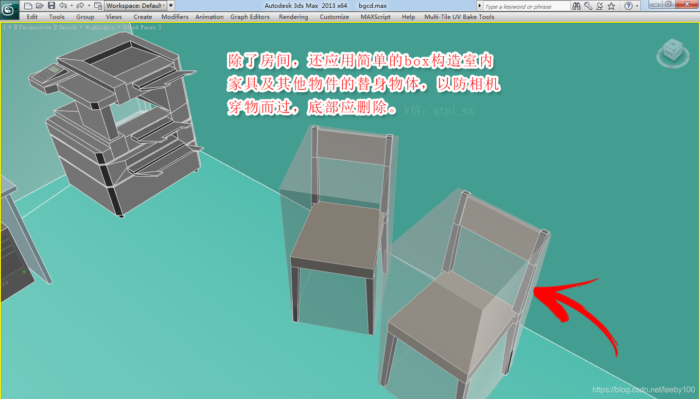Click the viewport [+] general label menu
Image resolution: width=700 pixels, height=399 pixels.
pyautogui.click(x=9, y=28)
